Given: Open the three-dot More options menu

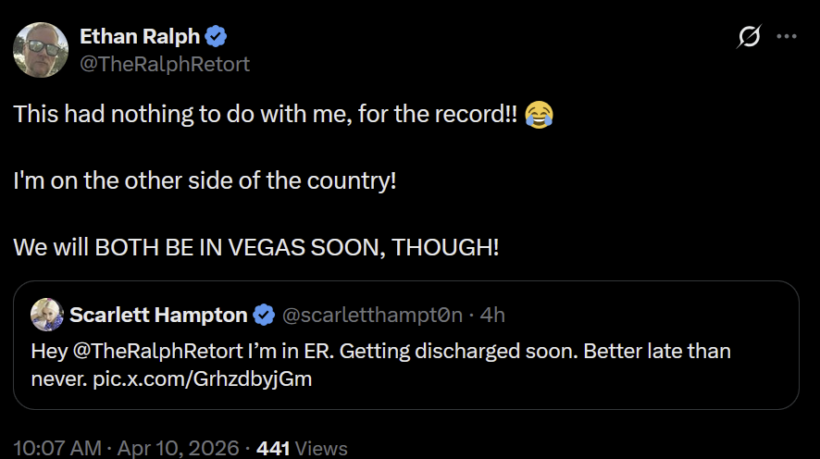Looking at the screenshot, I should pyautogui.click(x=787, y=36).
